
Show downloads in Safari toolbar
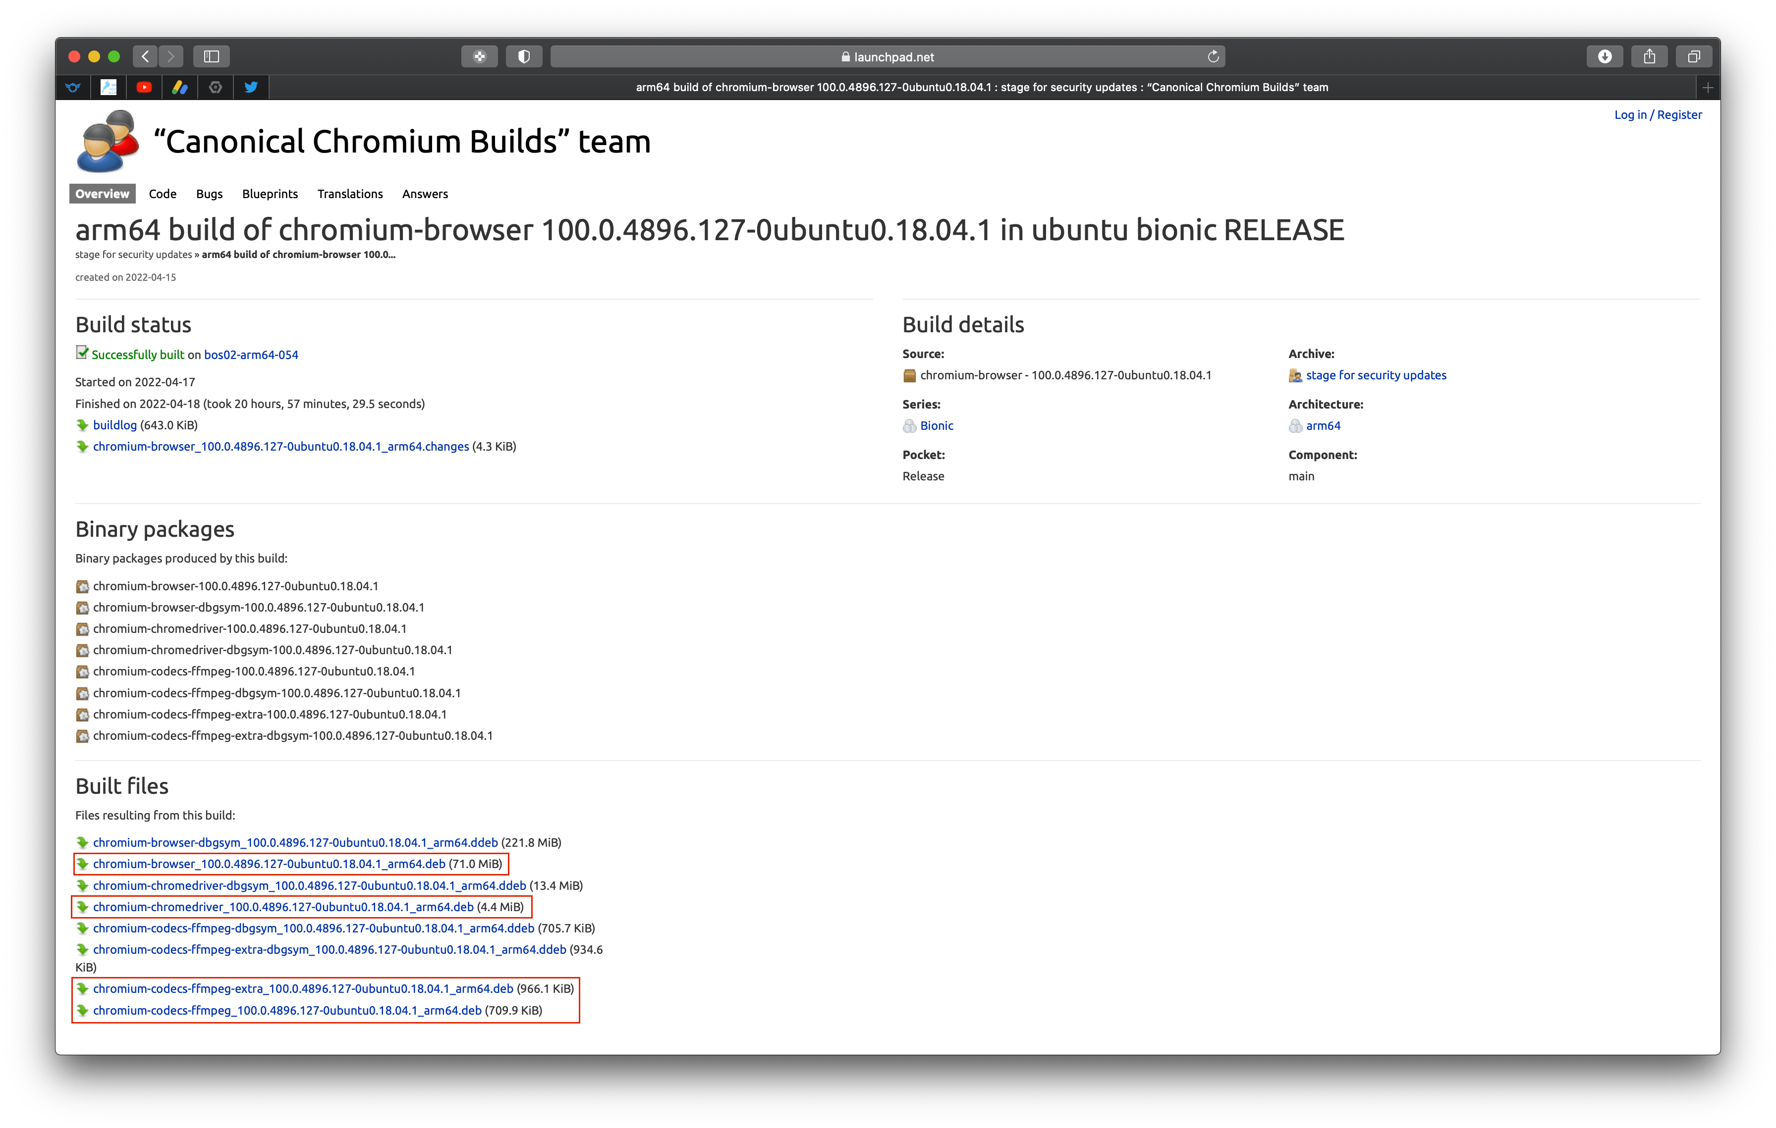[x=1604, y=56]
